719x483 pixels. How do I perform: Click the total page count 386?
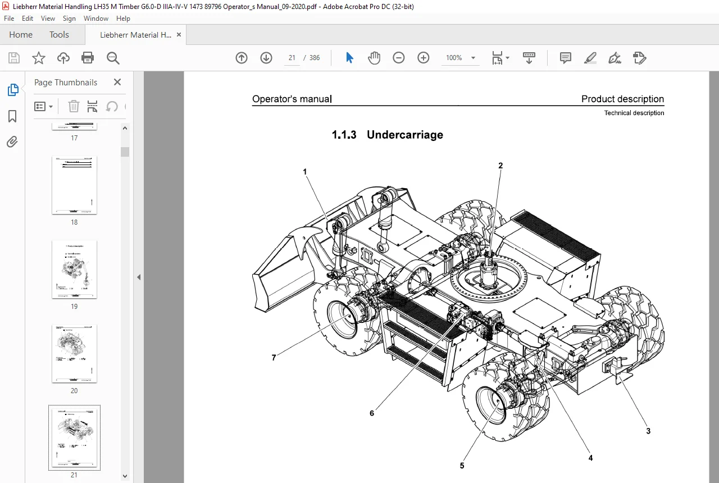(315, 58)
